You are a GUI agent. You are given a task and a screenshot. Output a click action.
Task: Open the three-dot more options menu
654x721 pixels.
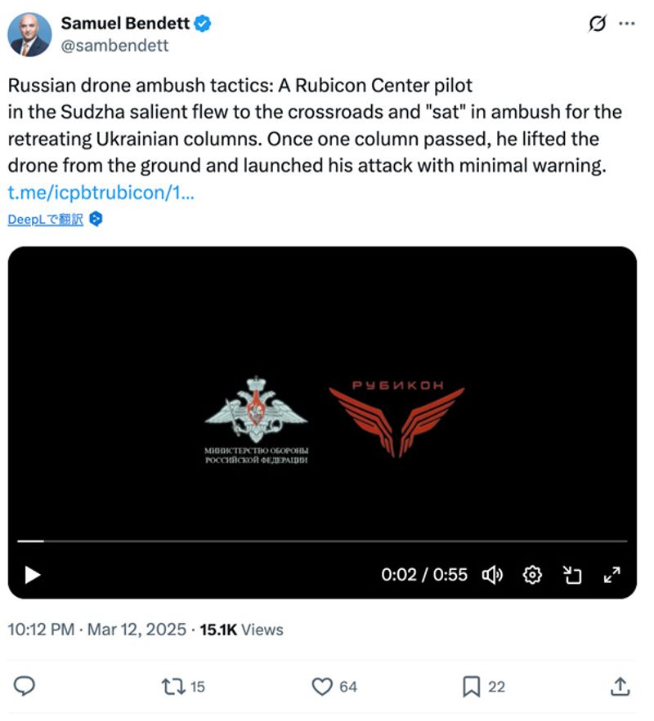pos(627,24)
